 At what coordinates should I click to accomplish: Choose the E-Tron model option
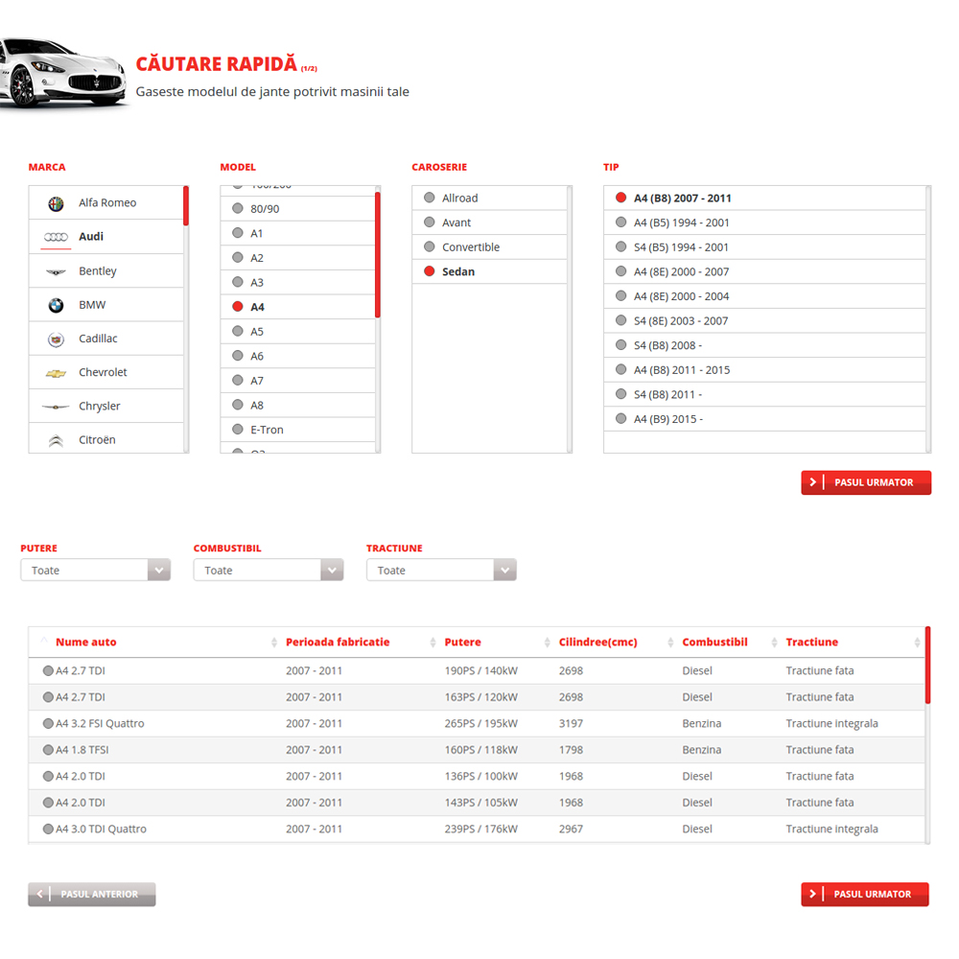[297, 430]
